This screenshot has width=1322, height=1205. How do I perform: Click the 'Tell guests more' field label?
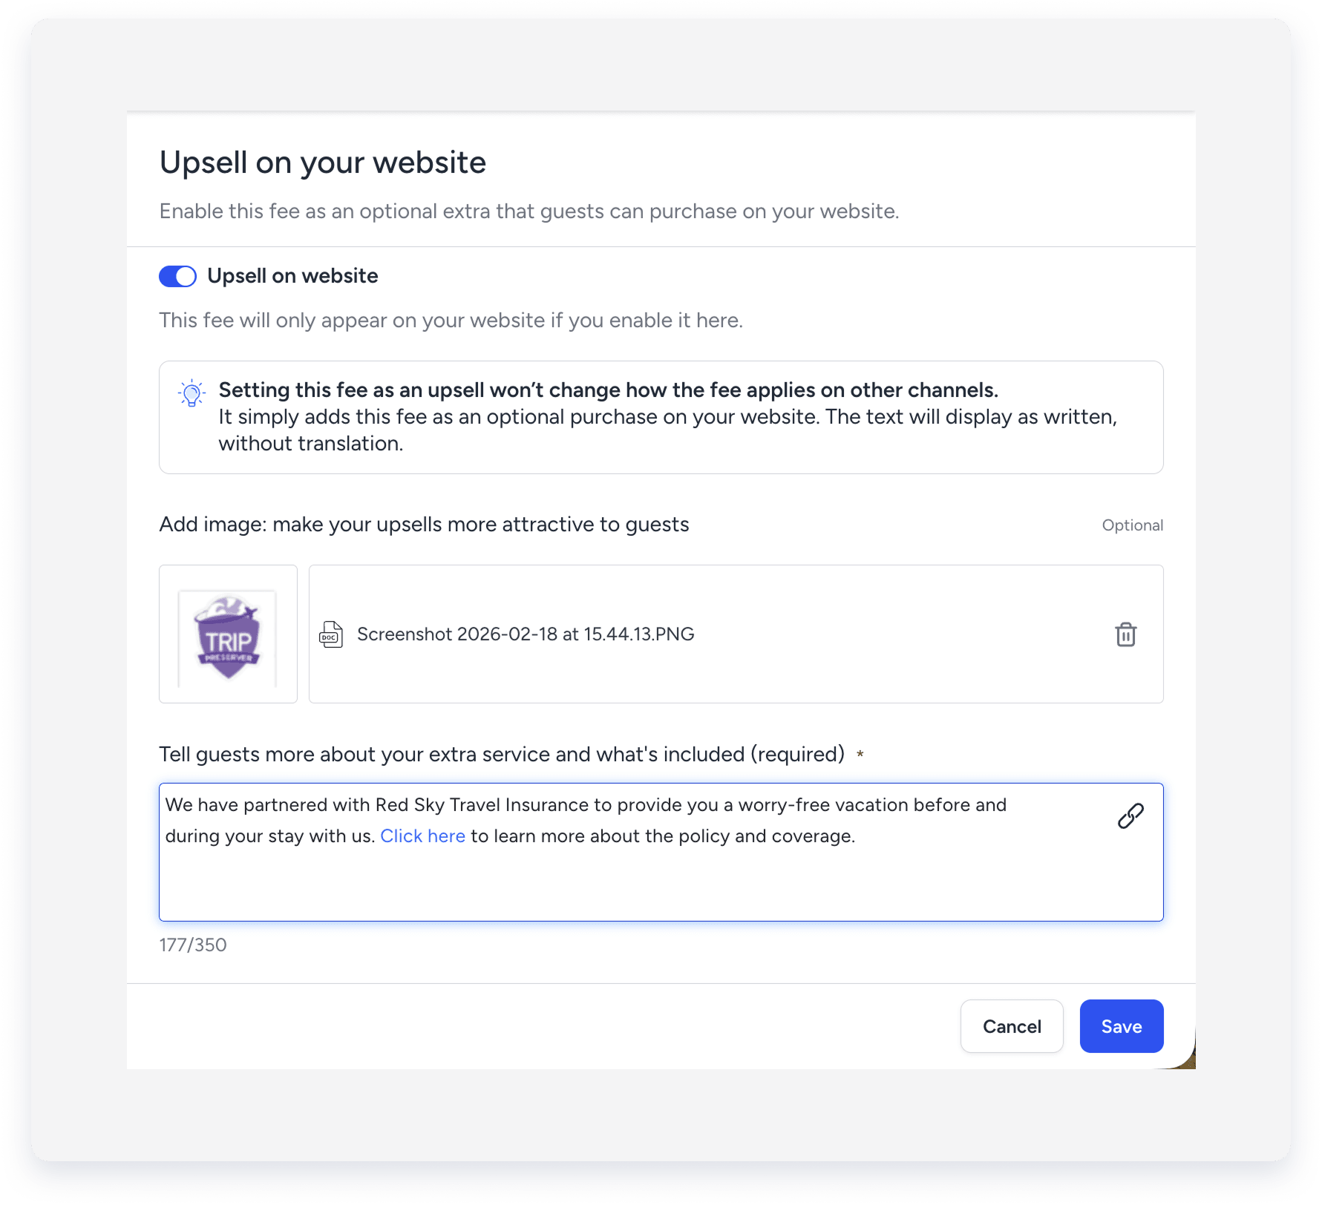[502, 755]
